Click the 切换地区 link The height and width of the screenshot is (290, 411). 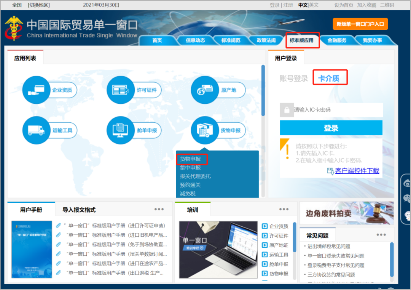click(39, 5)
